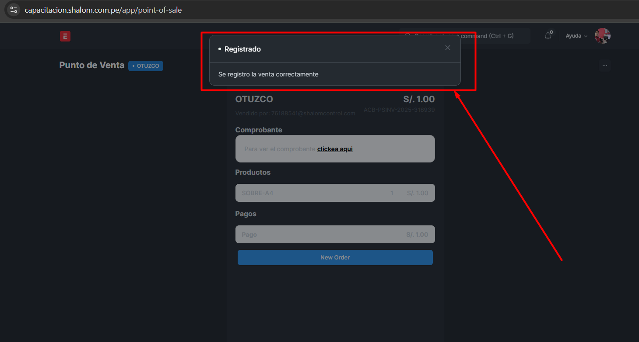639x342 pixels.
Task: Open the Ayuda dropdown menu
Action: click(576, 36)
